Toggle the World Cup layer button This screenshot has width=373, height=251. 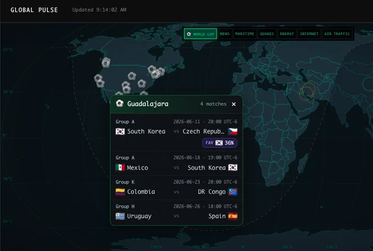coord(200,34)
